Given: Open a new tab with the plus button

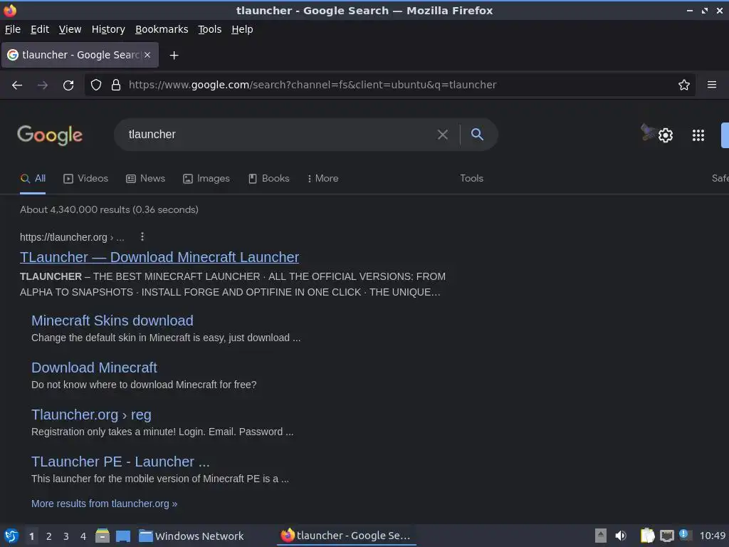Looking at the screenshot, I should (x=174, y=56).
